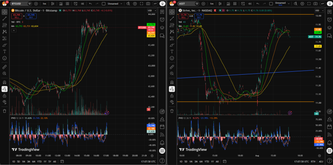Open the replay mode in ASST window
The height and width of the screenshot is (165, 333).
coord(250,4)
